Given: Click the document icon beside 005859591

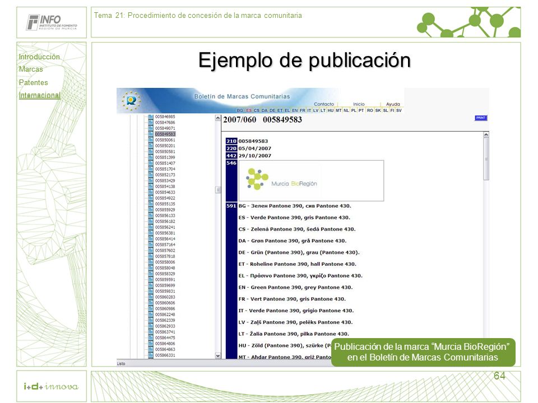Looking at the screenshot, I should pyautogui.click(x=151, y=280).
